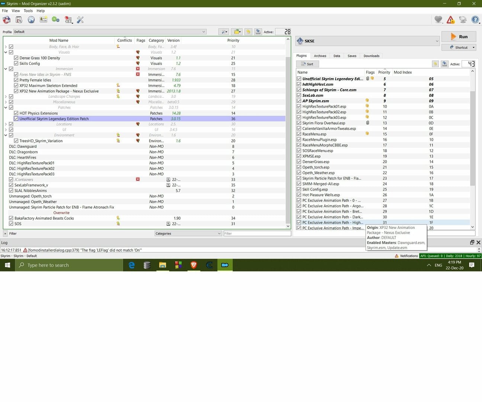Disable the Skills Config mod checkbox
Viewport: 482px width, 402px height.
click(x=16, y=64)
